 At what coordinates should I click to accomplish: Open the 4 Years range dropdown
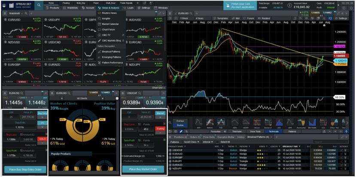(200, 18)
